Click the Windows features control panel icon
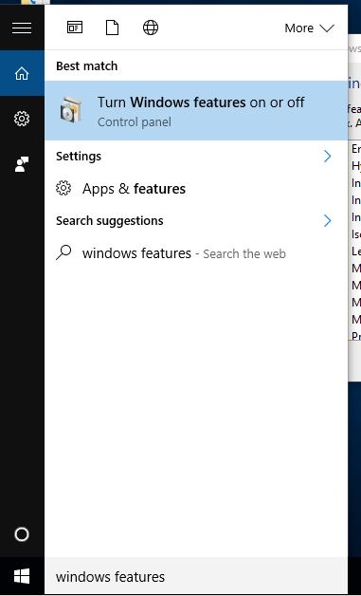The height and width of the screenshot is (596, 361). [x=71, y=110]
